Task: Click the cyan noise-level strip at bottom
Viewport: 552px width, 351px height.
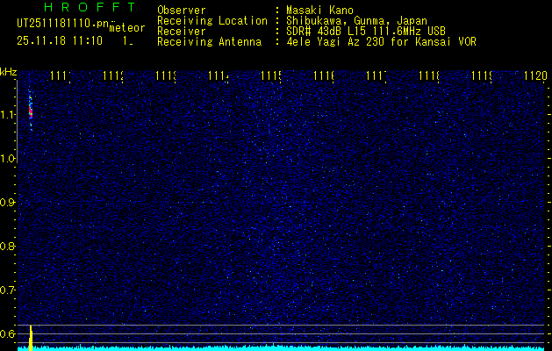Action: (281, 348)
